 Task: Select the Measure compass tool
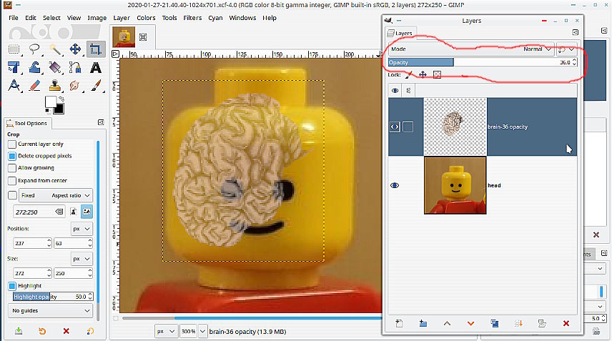click(14, 86)
